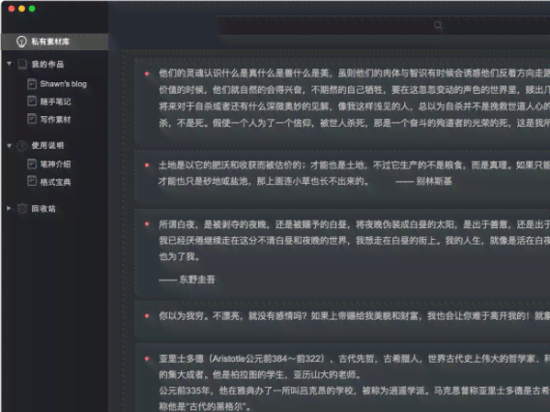Click the document icon beside 随手笔记
The width and height of the screenshot is (550, 412).
[x=32, y=102]
